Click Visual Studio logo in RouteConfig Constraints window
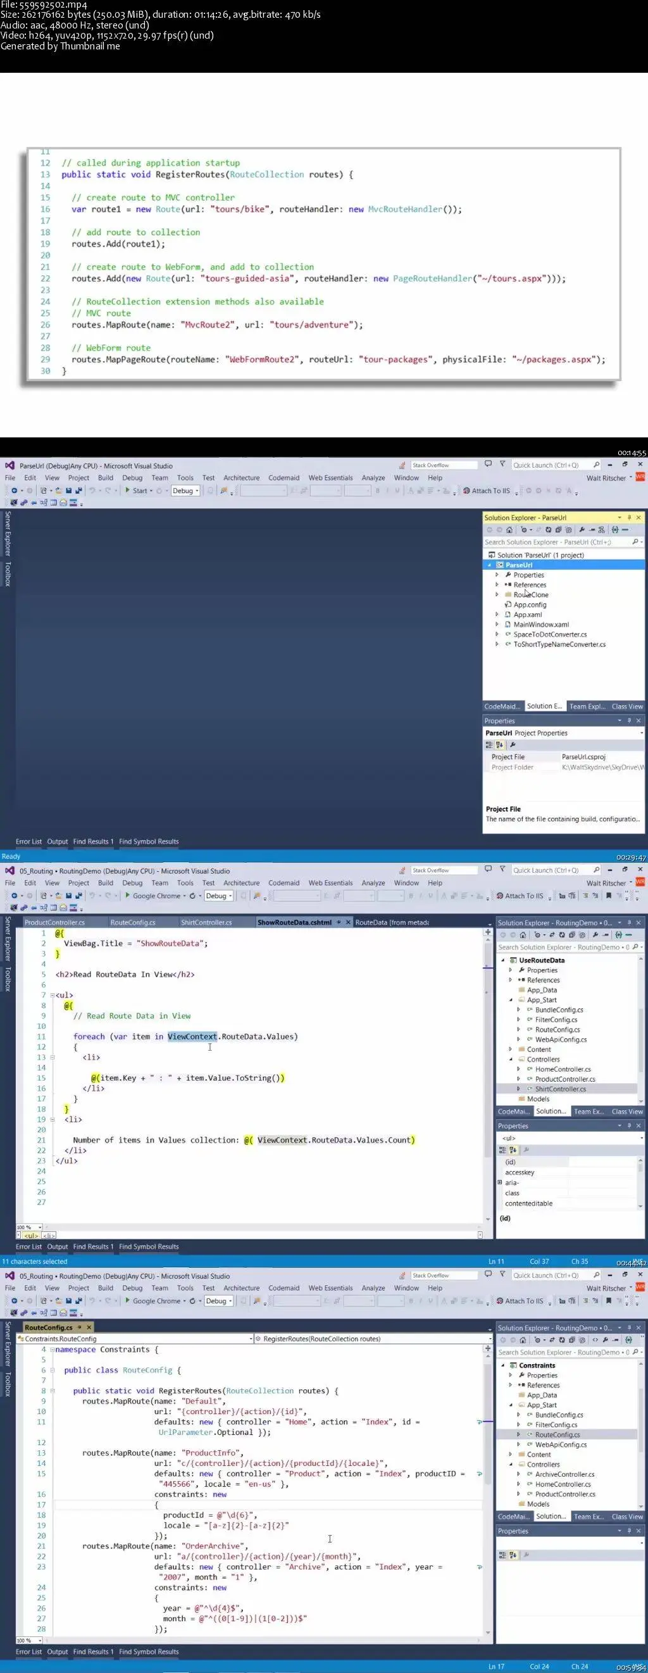The width and height of the screenshot is (648, 1673). [9, 1275]
